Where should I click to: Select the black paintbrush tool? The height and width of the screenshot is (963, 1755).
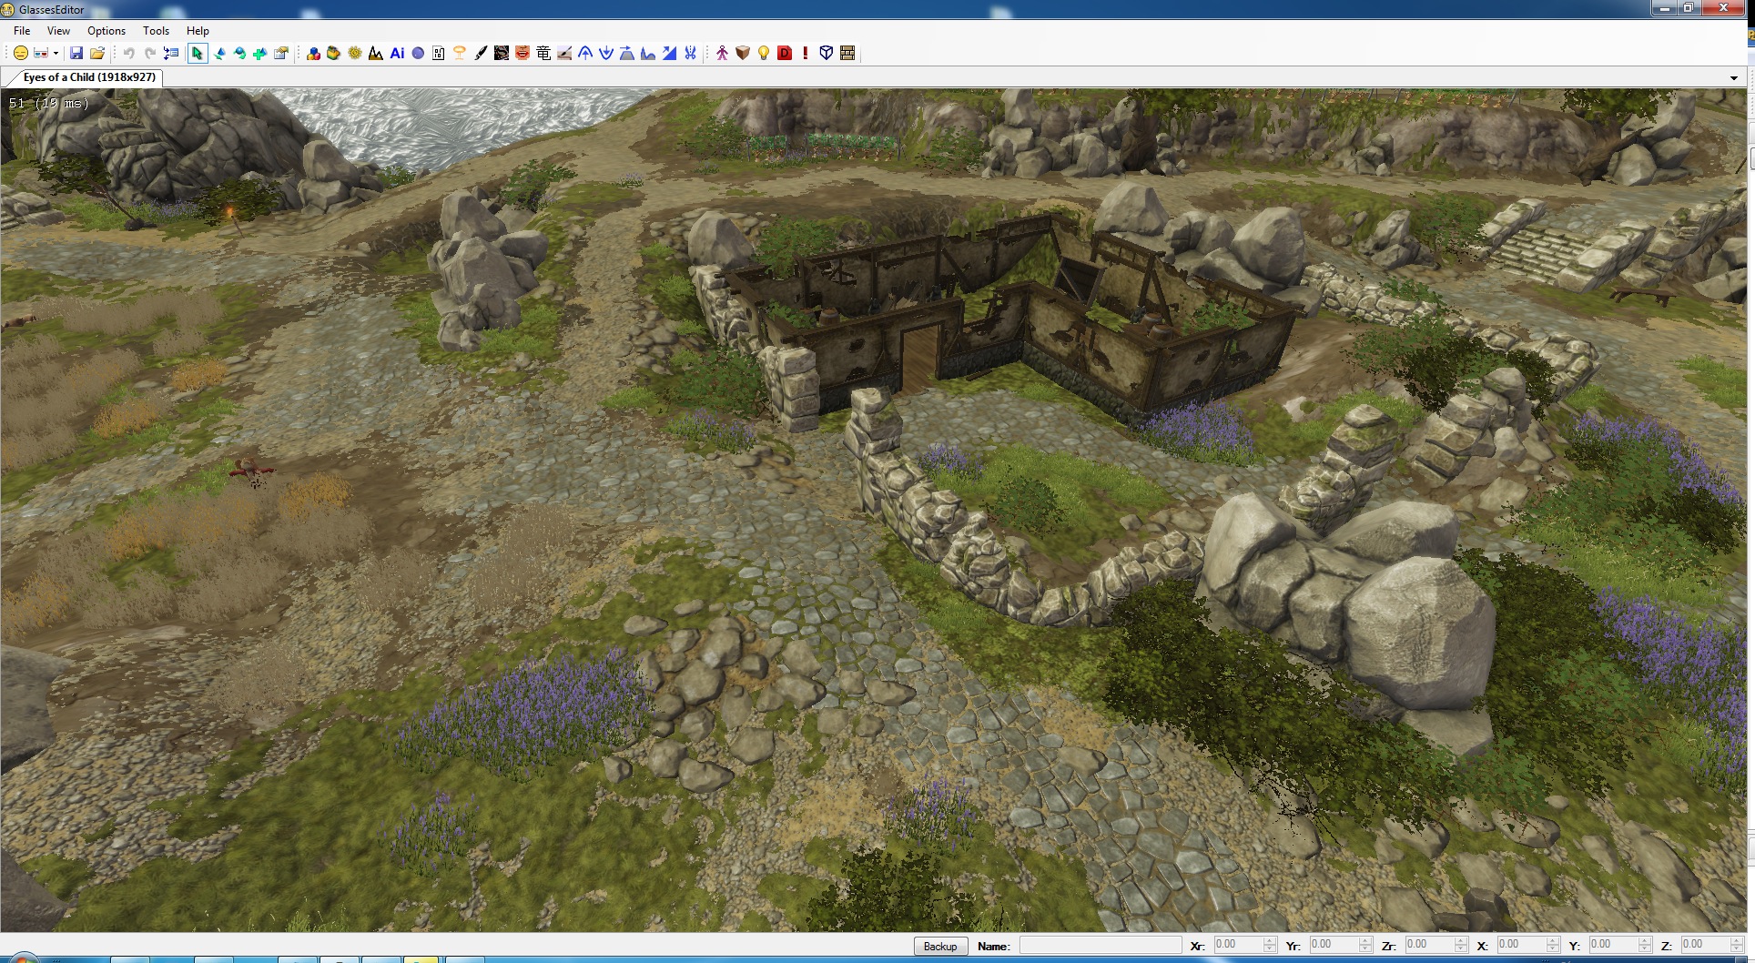481,54
